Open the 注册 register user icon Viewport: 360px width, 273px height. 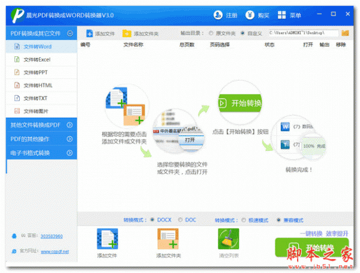[x=218, y=15]
